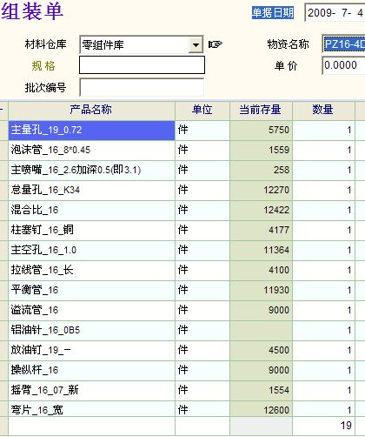Click the 单据日期 label
This screenshot has width=365, height=437.
[273, 13]
